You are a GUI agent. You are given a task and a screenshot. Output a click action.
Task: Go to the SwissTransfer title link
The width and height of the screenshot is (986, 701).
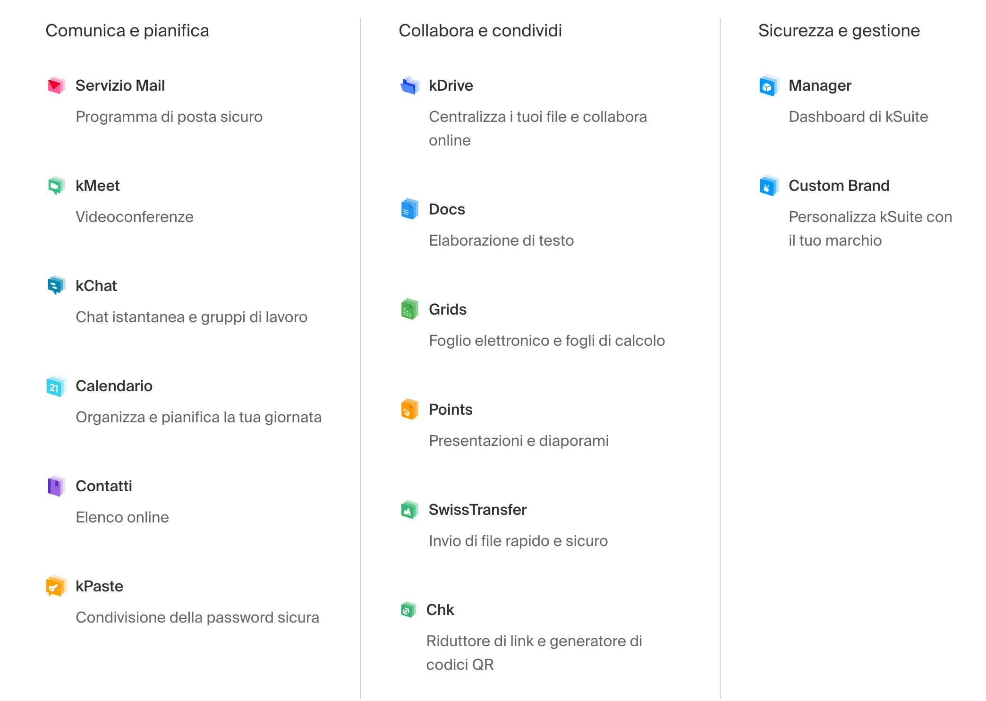pos(477,510)
